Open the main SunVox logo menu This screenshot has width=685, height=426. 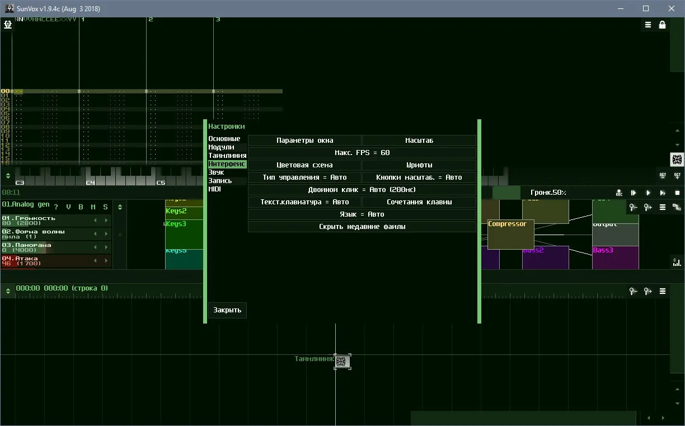point(7,25)
